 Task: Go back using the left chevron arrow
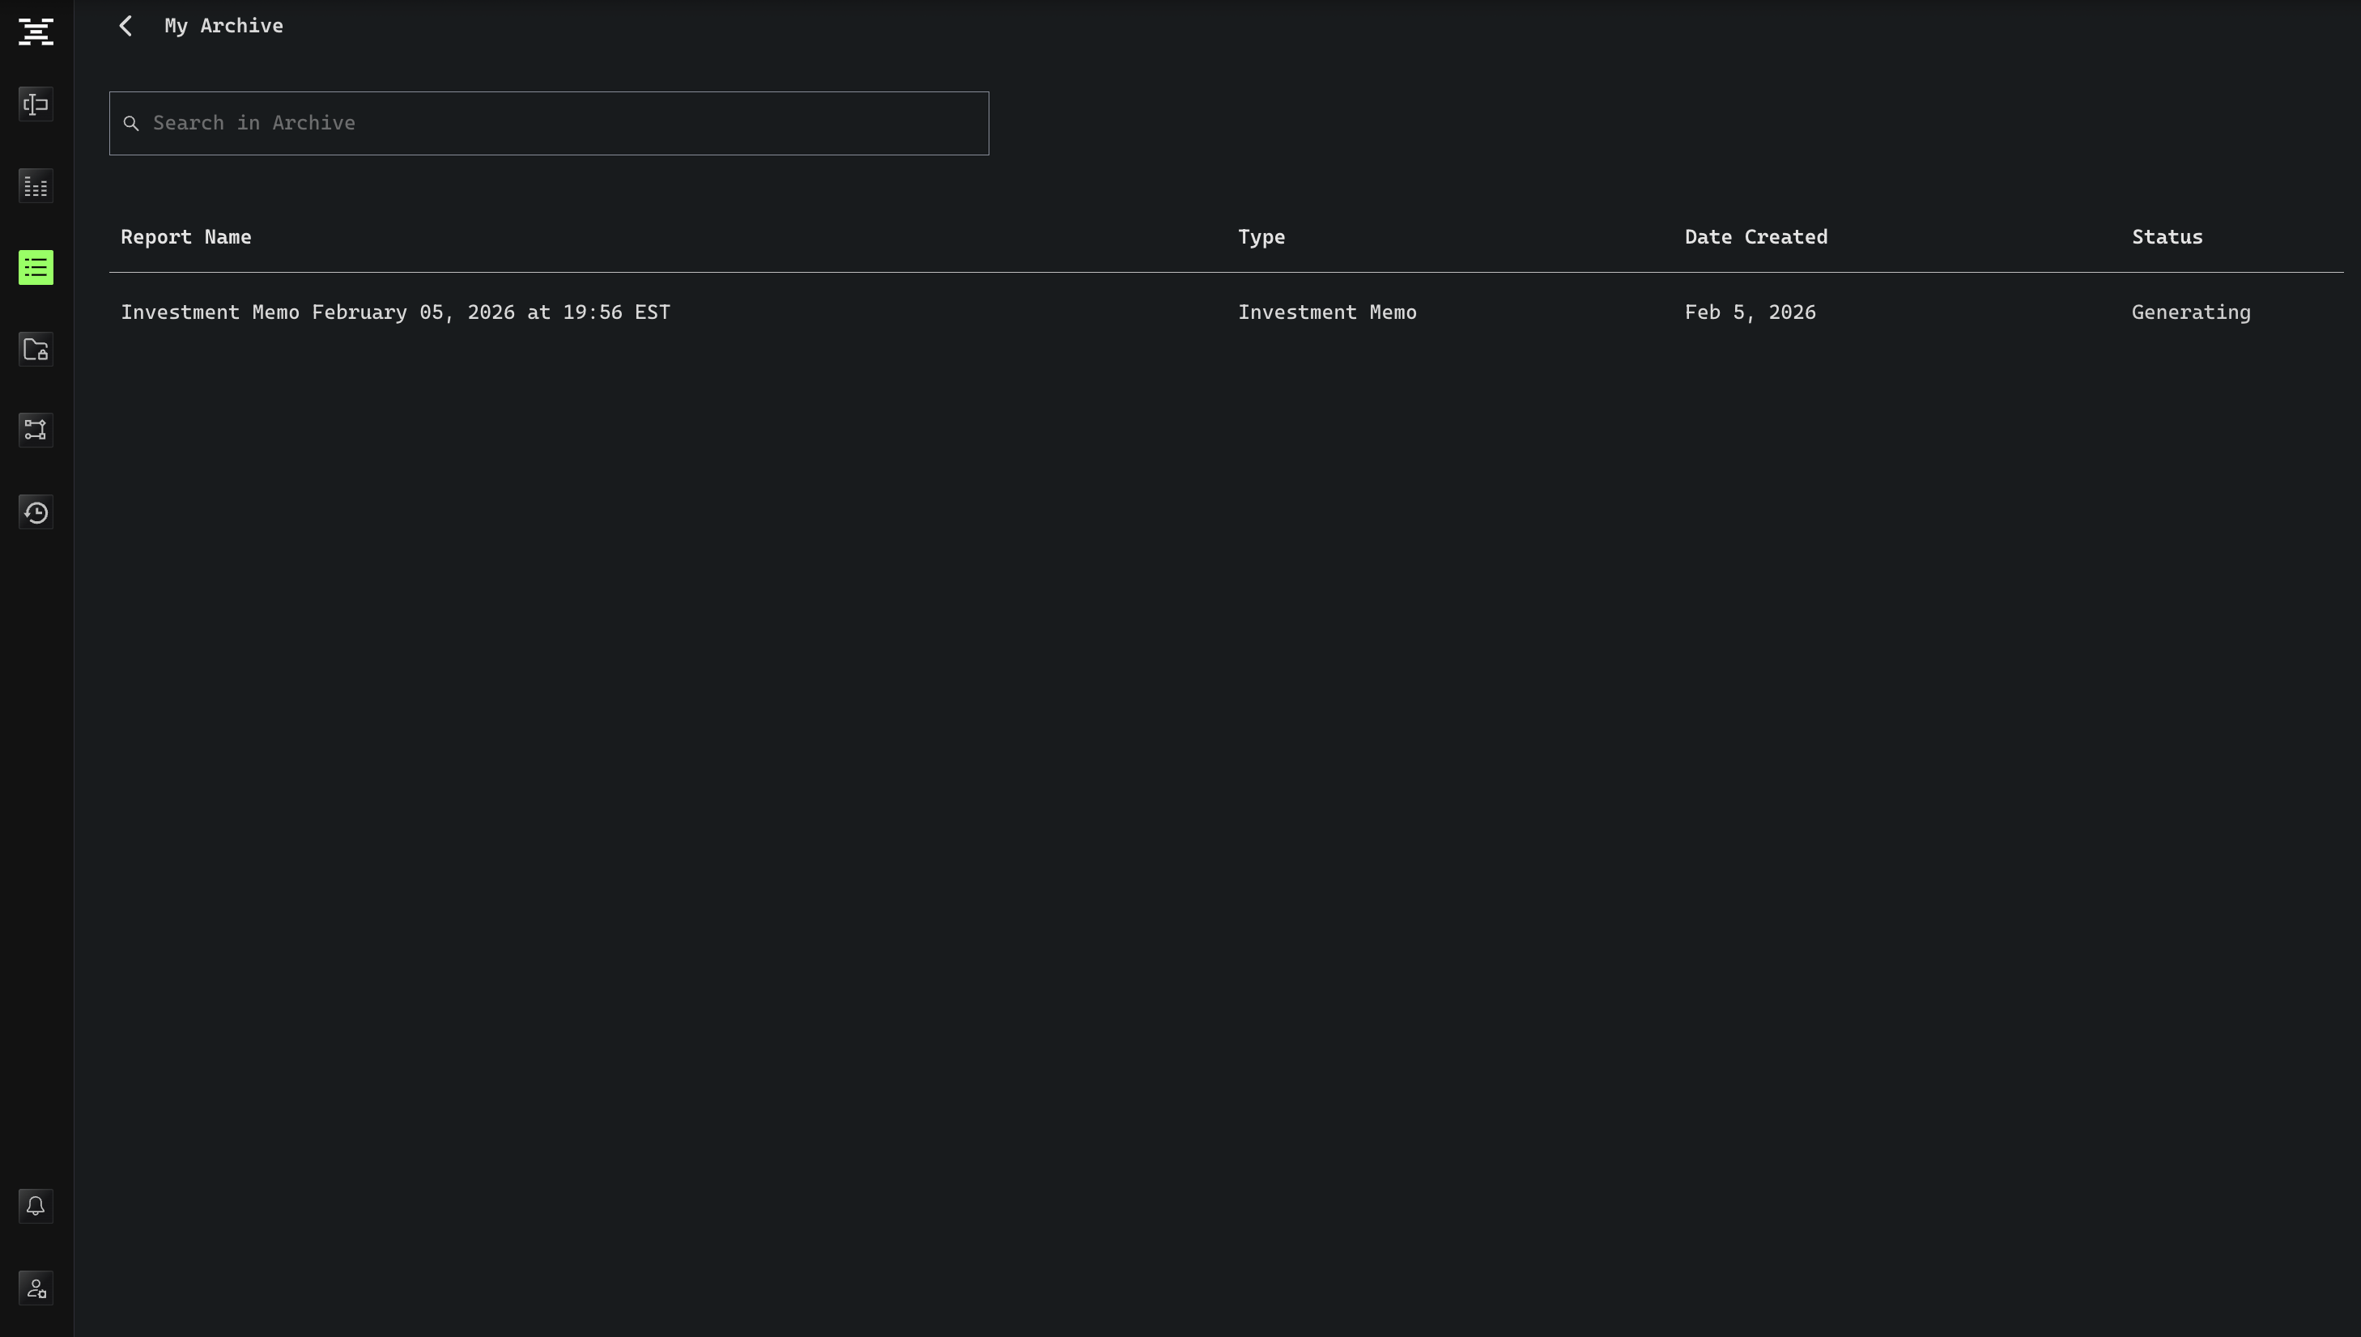(125, 26)
